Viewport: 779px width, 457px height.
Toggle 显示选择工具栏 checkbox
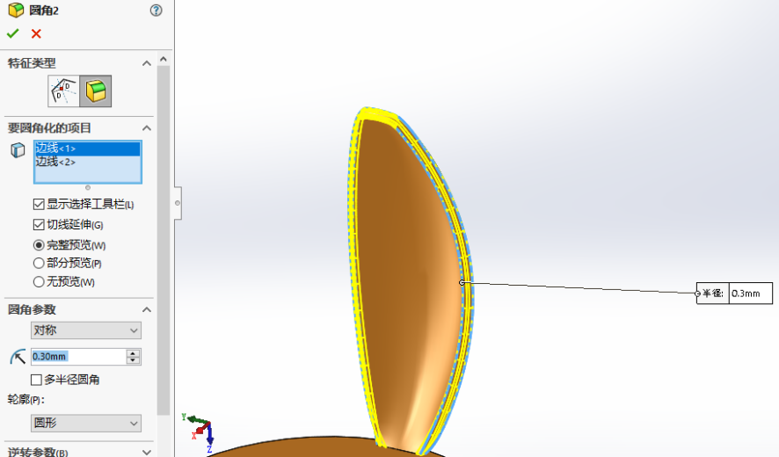click(x=39, y=204)
